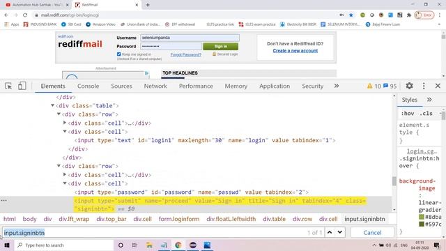Screen dimensions: 446x251
Task: Select the Styles pane tab
Action: (x=410, y=100)
